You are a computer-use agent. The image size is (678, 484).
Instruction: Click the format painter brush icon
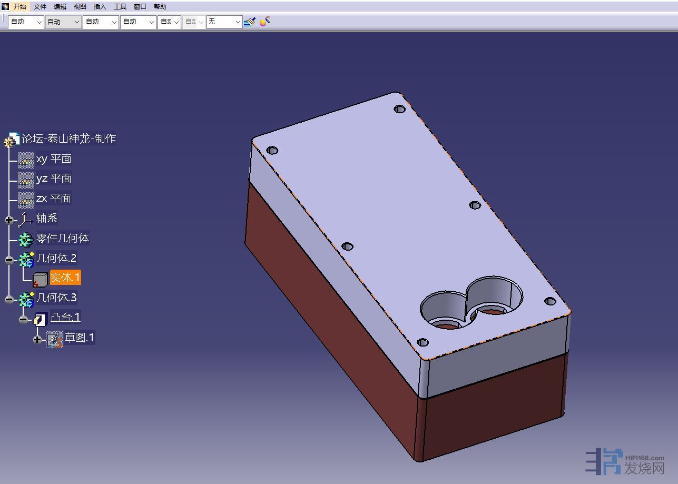[x=250, y=22]
